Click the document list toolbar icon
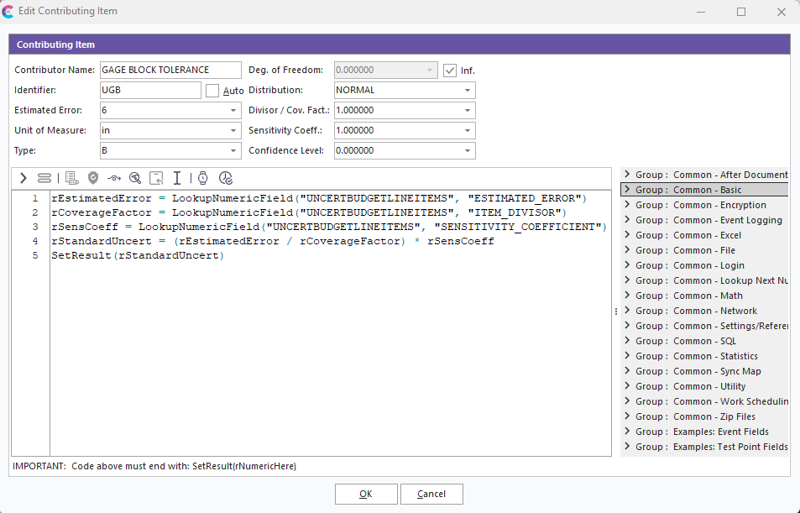The width and height of the screenshot is (800, 513). click(71, 178)
